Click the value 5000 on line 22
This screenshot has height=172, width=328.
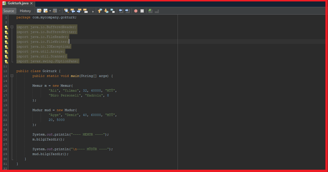click(61, 120)
